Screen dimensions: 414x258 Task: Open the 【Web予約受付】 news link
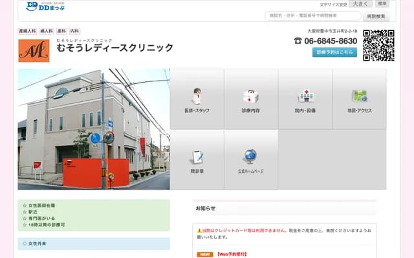tap(230, 254)
